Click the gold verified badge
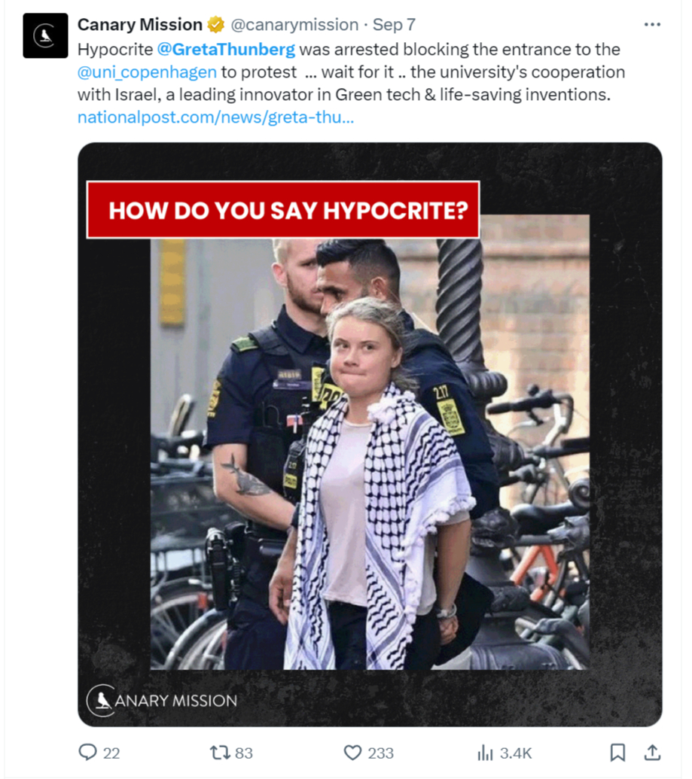 [216, 24]
